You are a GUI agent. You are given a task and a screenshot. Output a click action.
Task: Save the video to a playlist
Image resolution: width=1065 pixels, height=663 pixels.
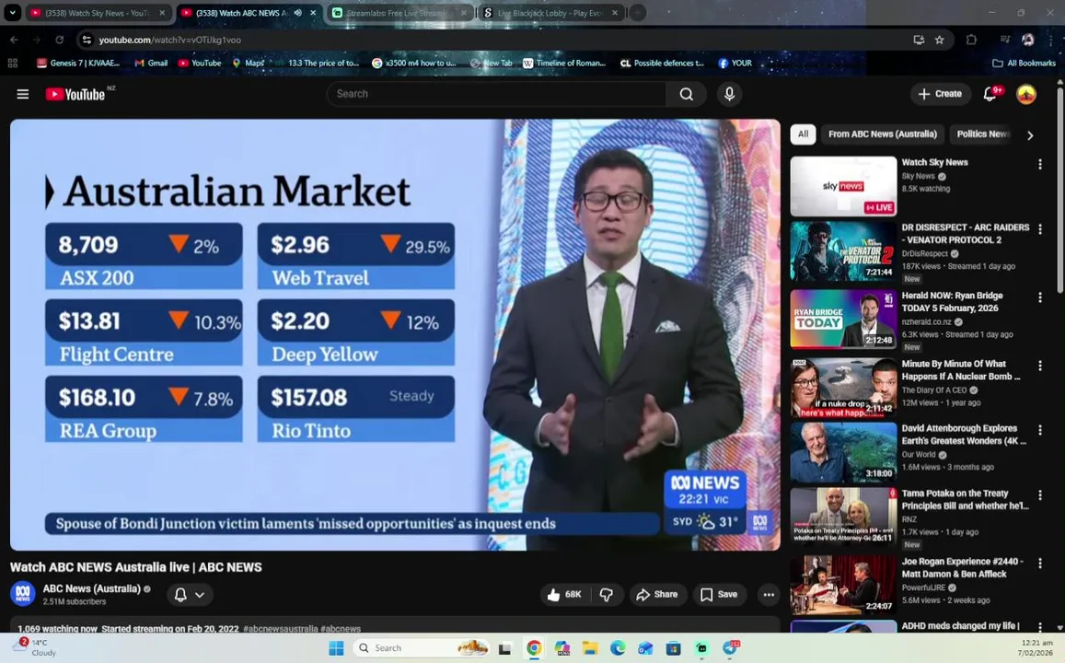(x=719, y=594)
